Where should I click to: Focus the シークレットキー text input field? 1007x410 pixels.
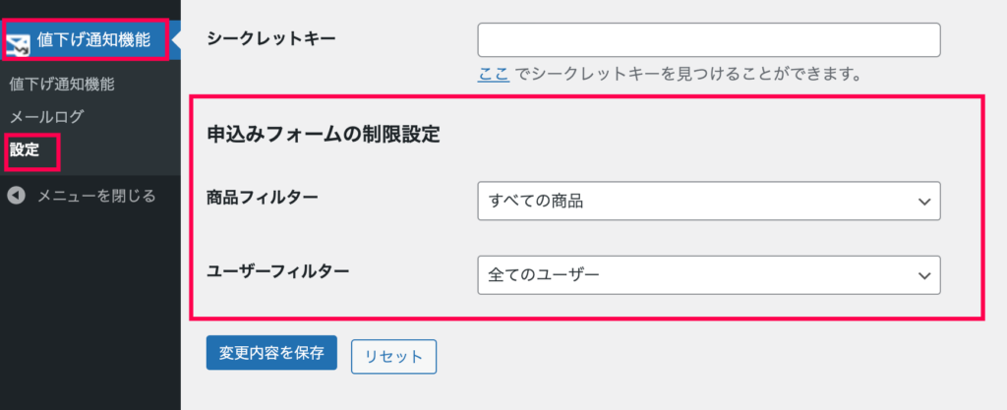(x=709, y=39)
